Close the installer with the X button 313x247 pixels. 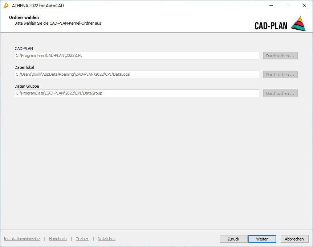point(304,5)
